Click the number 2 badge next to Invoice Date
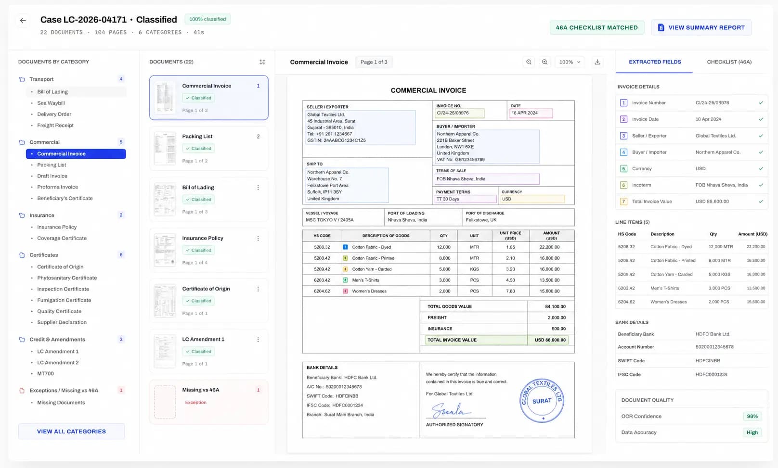 (623, 119)
